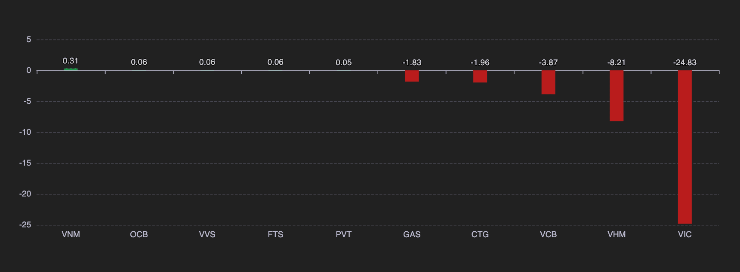Screen dimensions: 740x272
Task: Select the red VCB bar
Action: (548, 82)
